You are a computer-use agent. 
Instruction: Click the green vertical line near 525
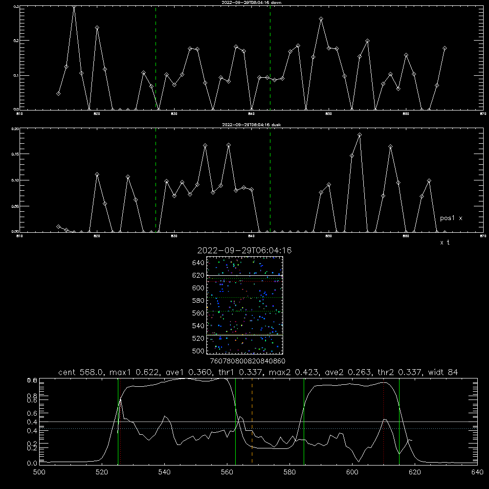click(x=118, y=421)
